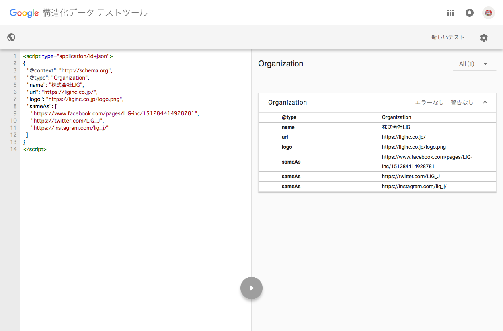
Task: Select the logo row in results
Action: [377, 147]
